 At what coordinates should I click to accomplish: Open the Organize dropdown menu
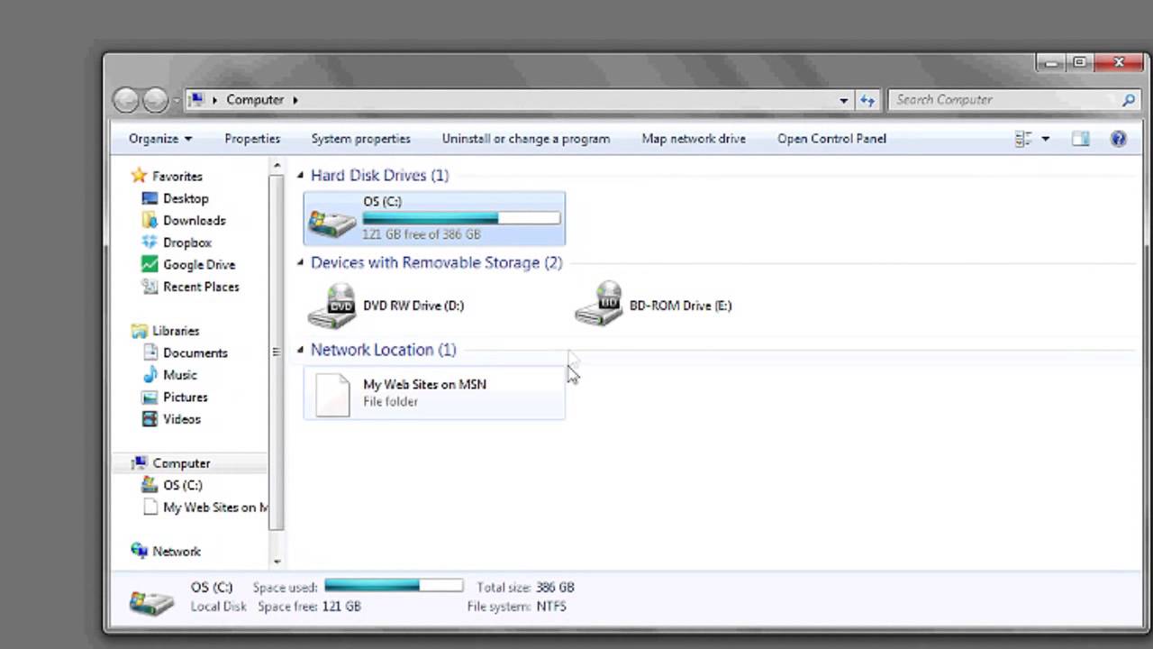(x=160, y=138)
